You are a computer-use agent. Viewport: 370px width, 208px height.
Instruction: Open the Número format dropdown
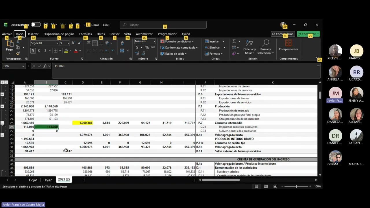pos(154,41)
